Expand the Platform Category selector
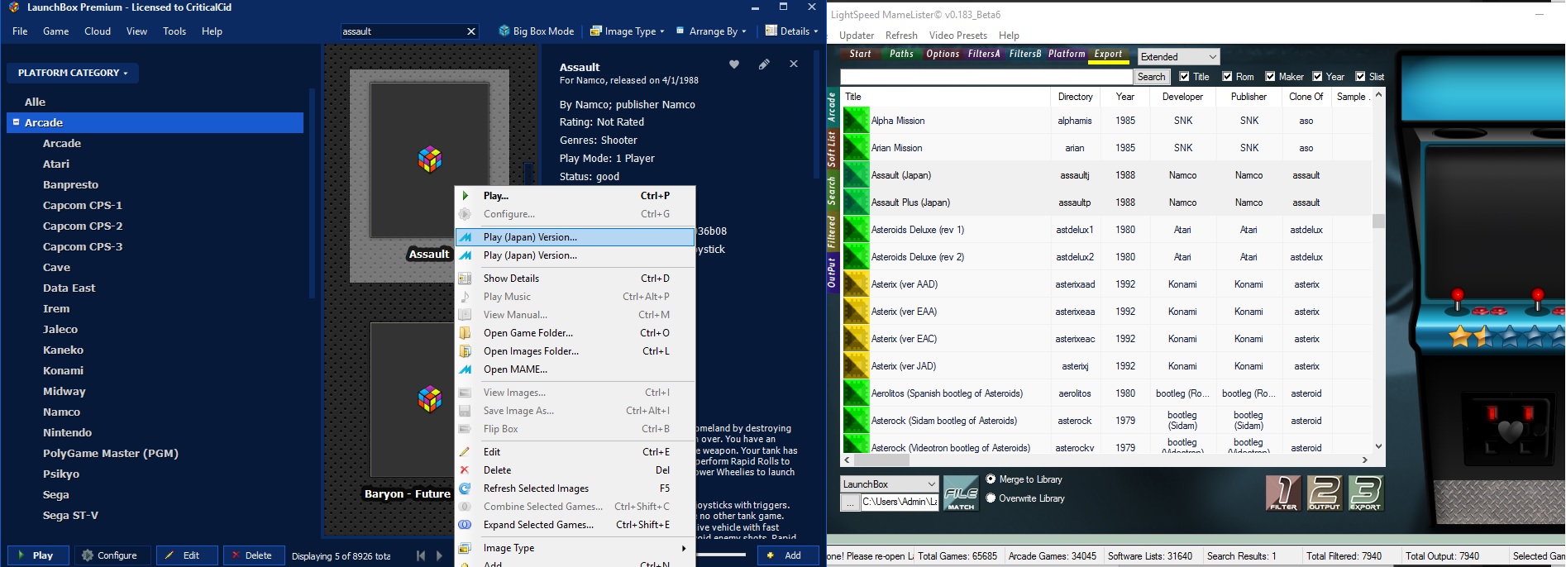Viewport: 1566px width, 567px height. [x=73, y=73]
